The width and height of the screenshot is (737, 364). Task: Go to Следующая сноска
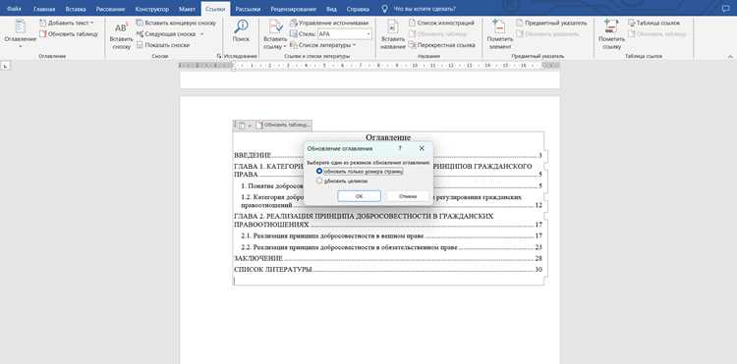[166, 33]
